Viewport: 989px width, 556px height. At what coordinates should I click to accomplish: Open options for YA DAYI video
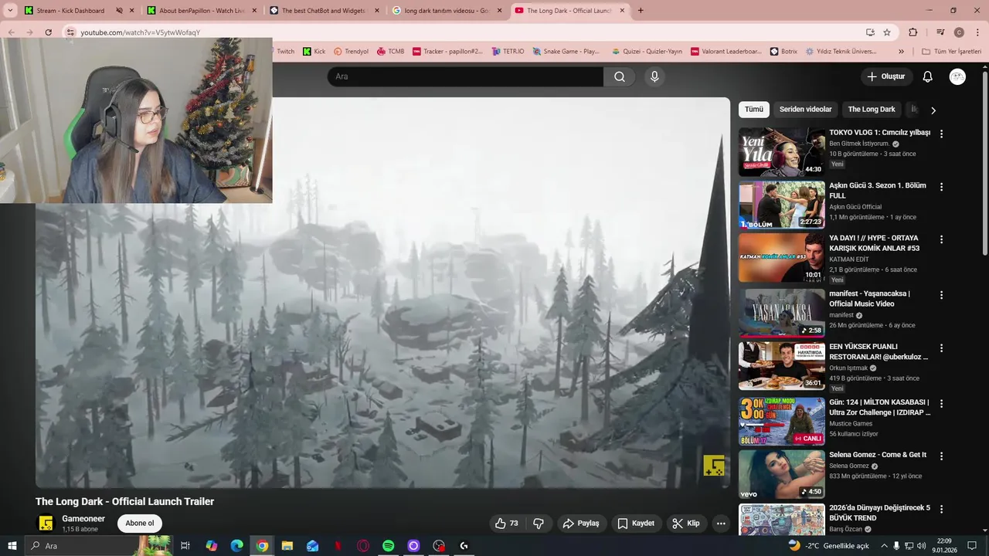pyautogui.click(x=941, y=239)
